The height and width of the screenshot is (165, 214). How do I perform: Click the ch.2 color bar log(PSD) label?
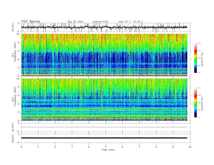[202, 104]
